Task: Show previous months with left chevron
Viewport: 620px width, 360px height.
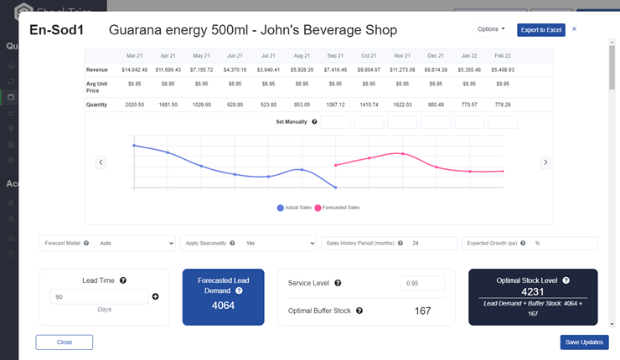Action: 101,162
